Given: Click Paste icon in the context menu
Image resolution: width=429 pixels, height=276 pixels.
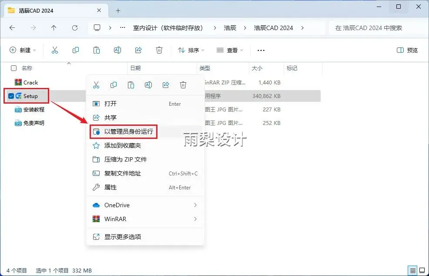Looking at the screenshot, I should [131, 85].
